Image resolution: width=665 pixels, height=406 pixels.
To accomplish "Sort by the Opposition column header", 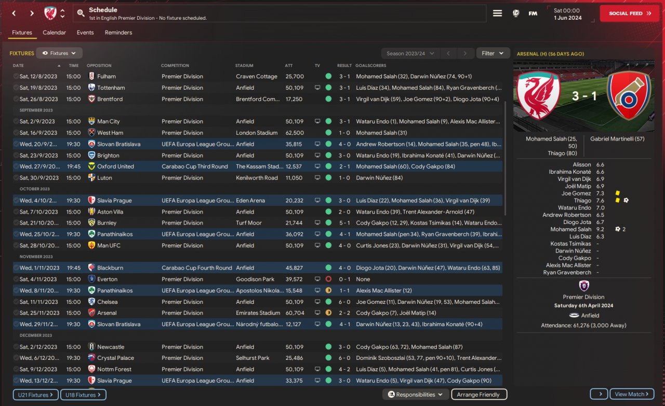I will 99,66.
